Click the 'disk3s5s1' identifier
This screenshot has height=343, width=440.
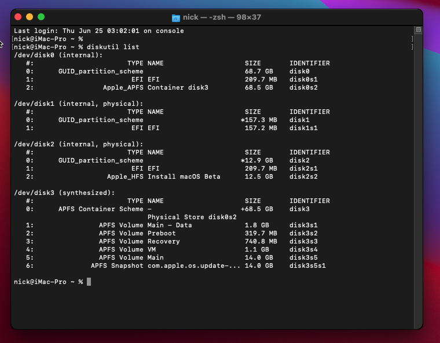[x=307, y=265]
